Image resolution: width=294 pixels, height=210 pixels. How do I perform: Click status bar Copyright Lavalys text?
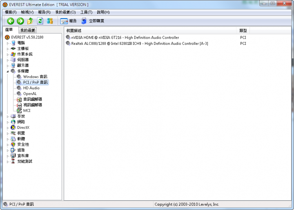tap(187, 204)
